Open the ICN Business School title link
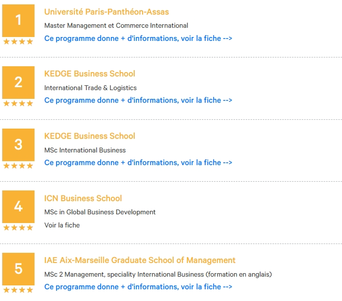 (83, 198)
